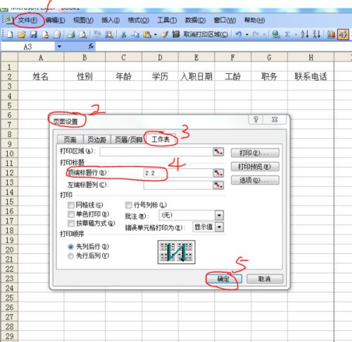Viewport: 352px width, 342px height.
Task: Expand the Name Box dropdown arrow
Action: 59,46
